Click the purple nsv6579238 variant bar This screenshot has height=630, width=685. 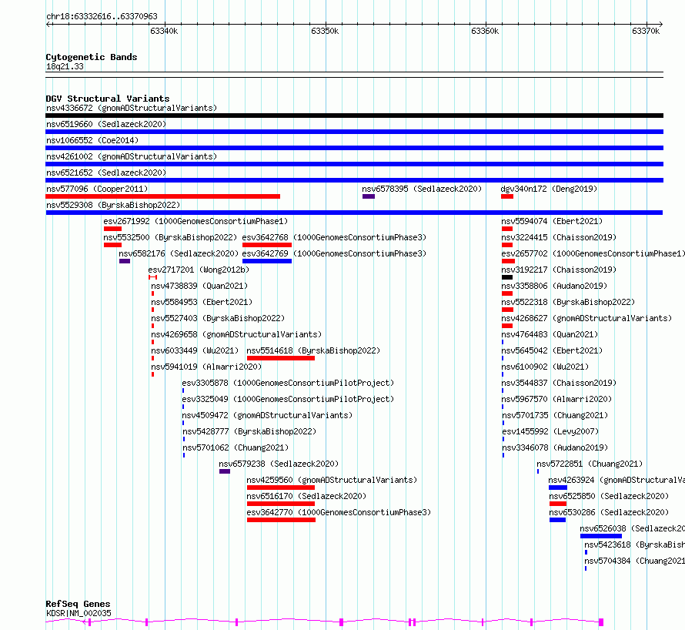225,471
